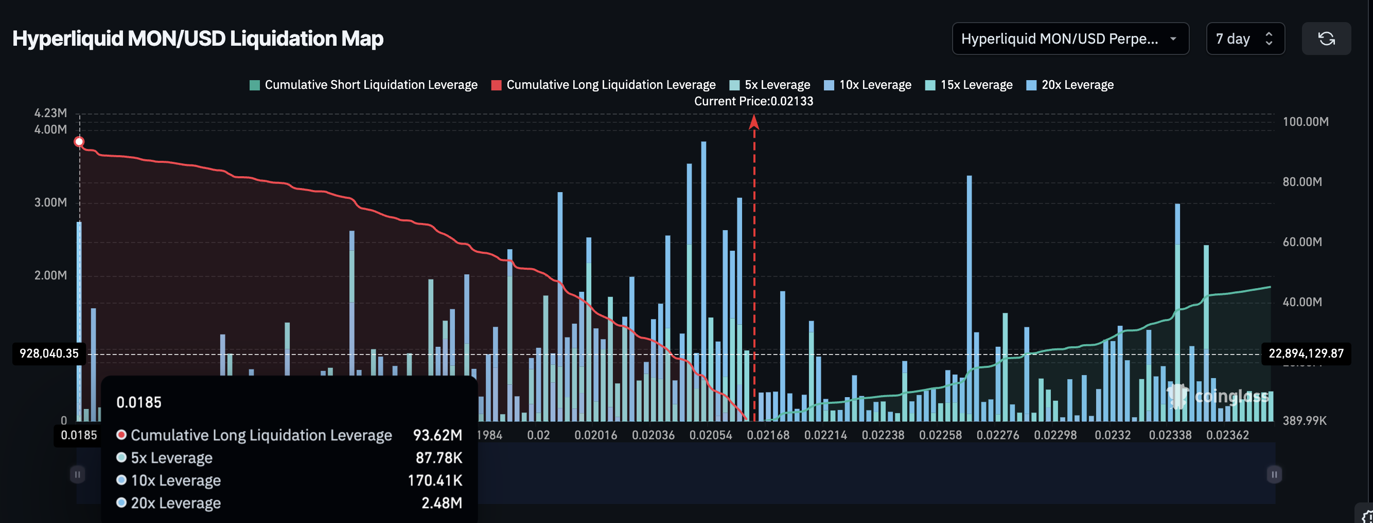Click the refresh chart icon button
1373x523 pixels.
[1326, 39]
